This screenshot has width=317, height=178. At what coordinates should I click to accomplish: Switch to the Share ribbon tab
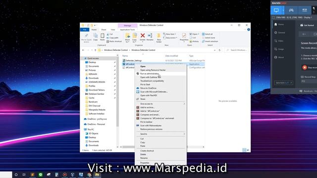point(104,30)
